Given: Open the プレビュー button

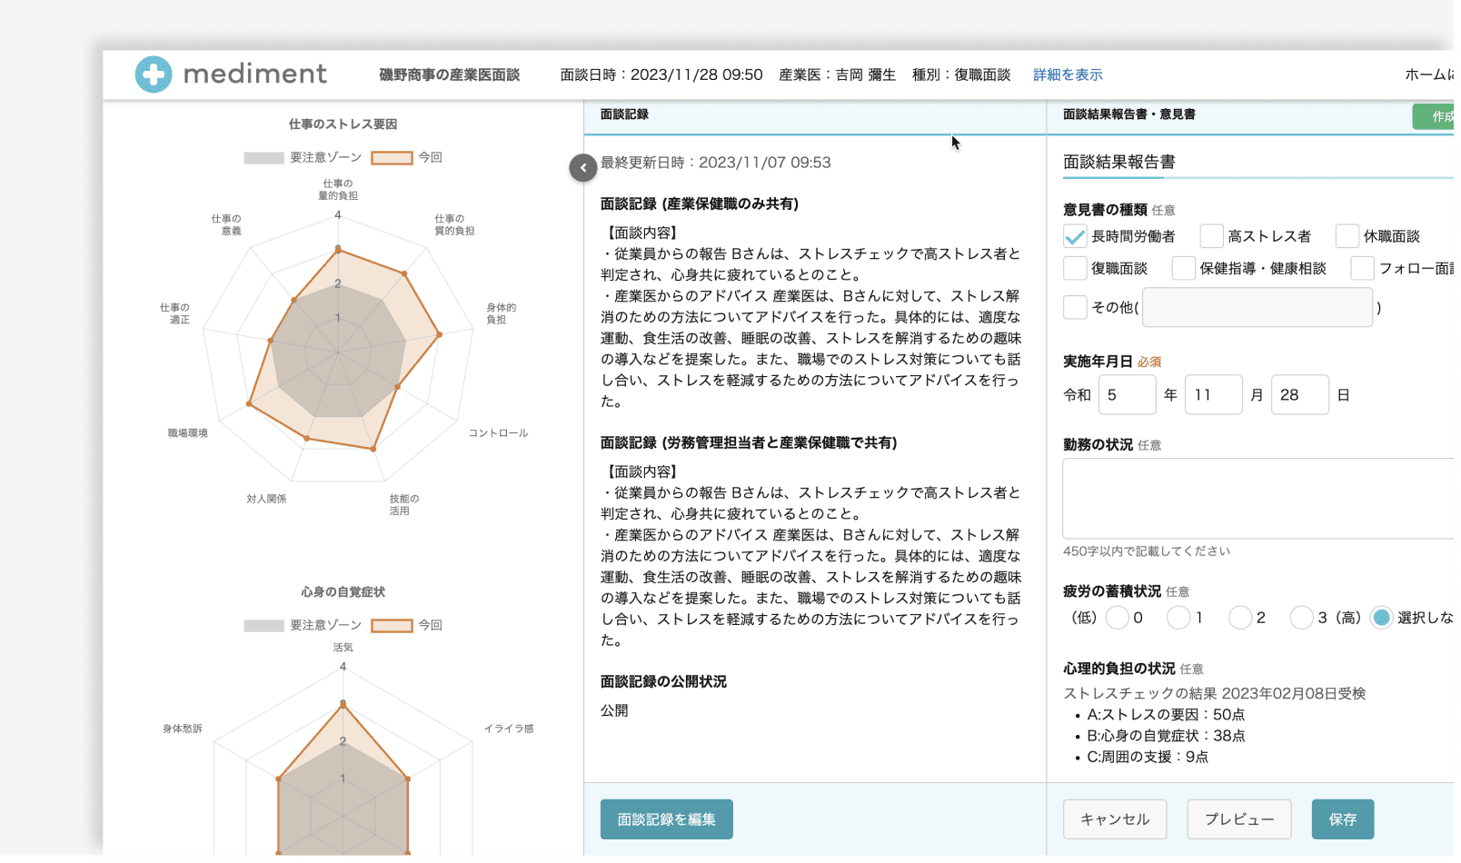Looking at the screenshot, I should pos(1238,819).
